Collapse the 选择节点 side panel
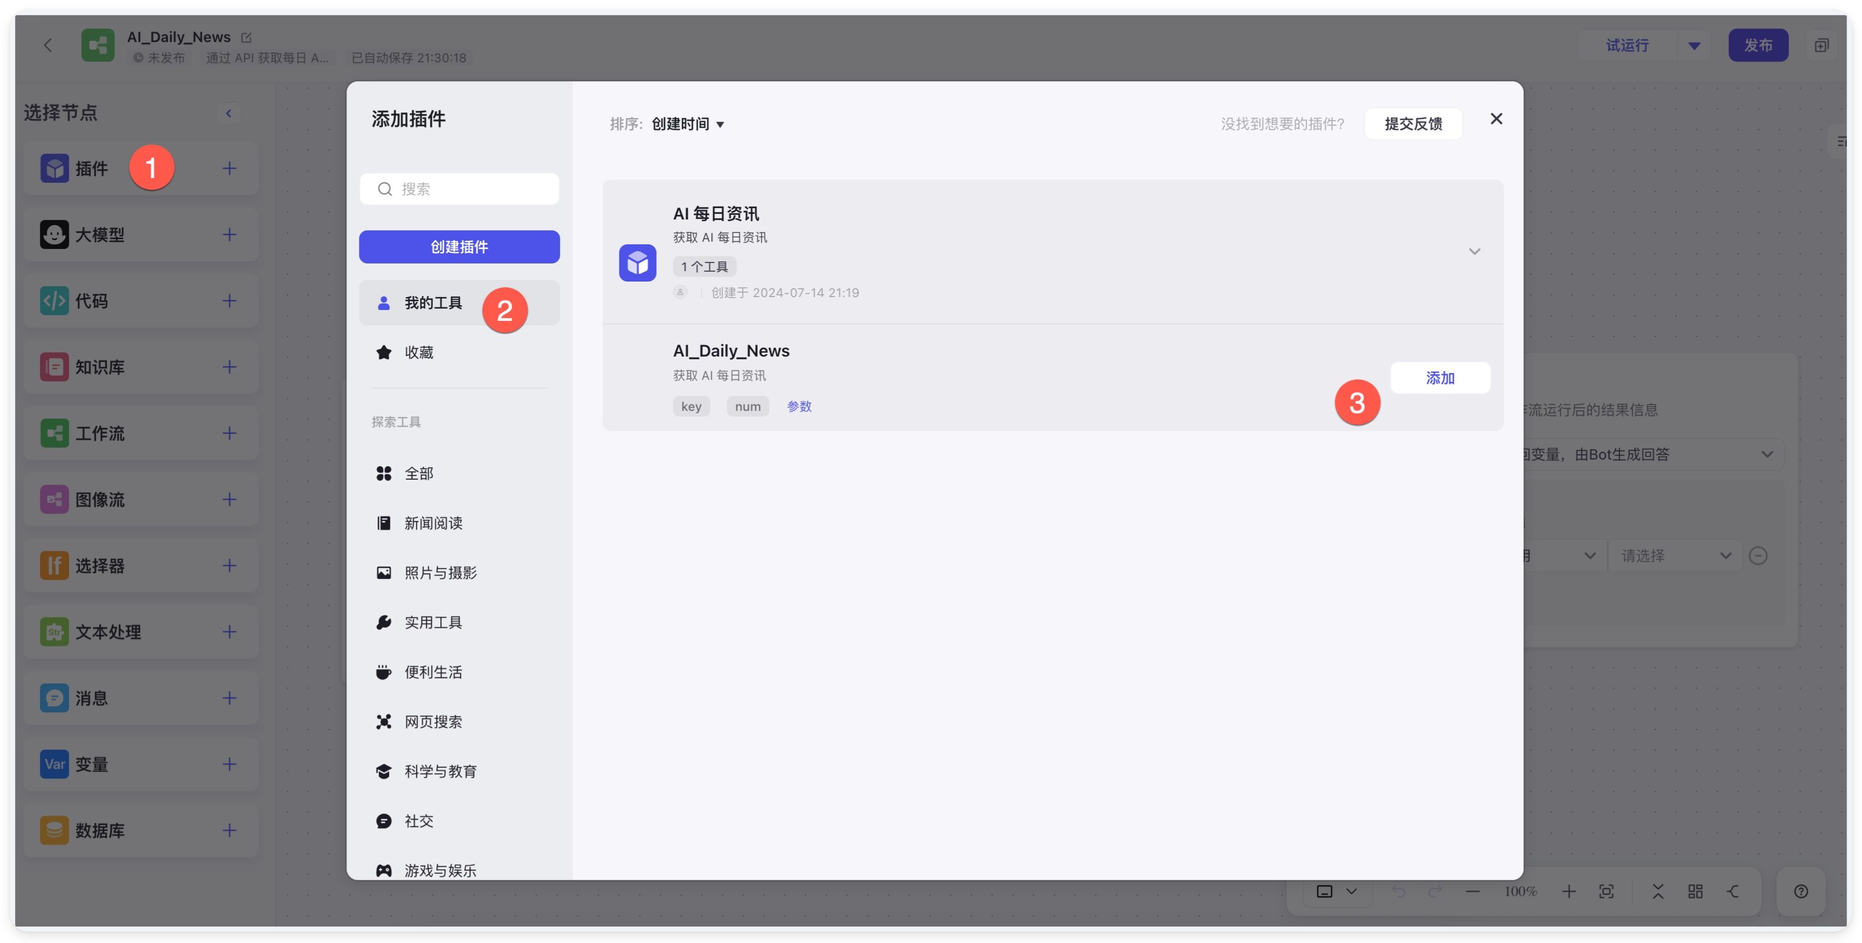This screenshot has height=943, width=1862. (228, 113)
